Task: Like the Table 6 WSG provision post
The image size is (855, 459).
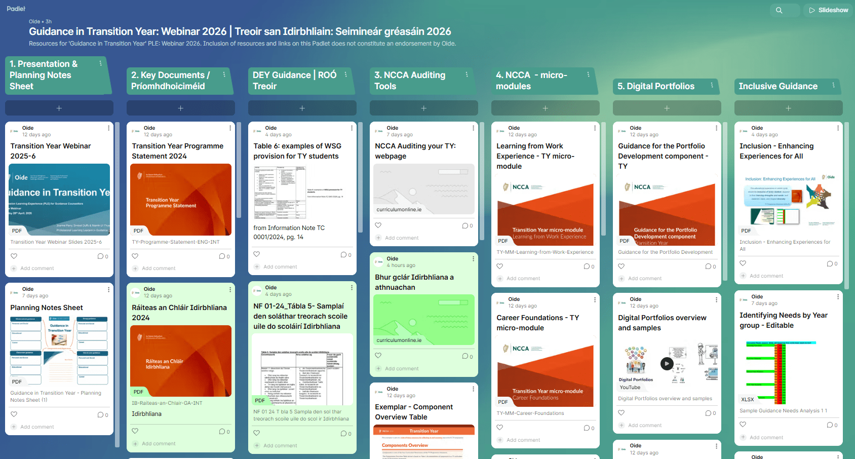Action: (x=257, y=254)
